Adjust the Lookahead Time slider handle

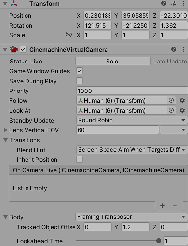coord(158,241)
